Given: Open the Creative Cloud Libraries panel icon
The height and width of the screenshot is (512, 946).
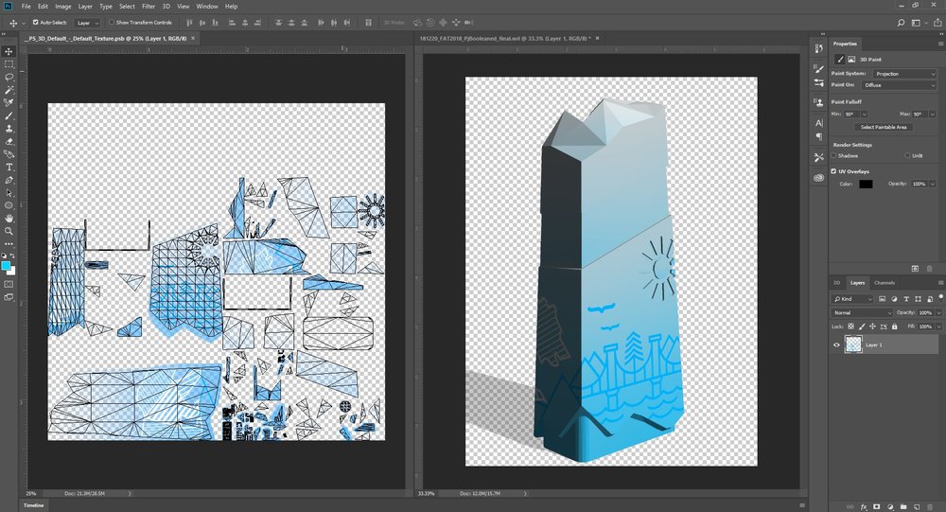Looking at the screenshot, I should pos(818,177).
